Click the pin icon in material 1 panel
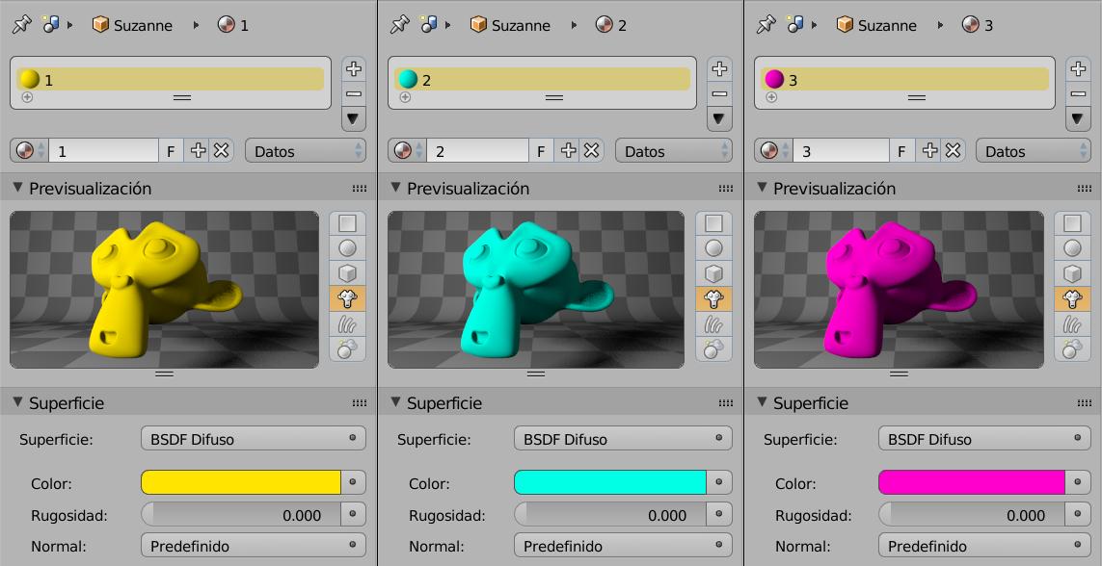This screenshot has width=1102, height=566. tap(22, 25)
